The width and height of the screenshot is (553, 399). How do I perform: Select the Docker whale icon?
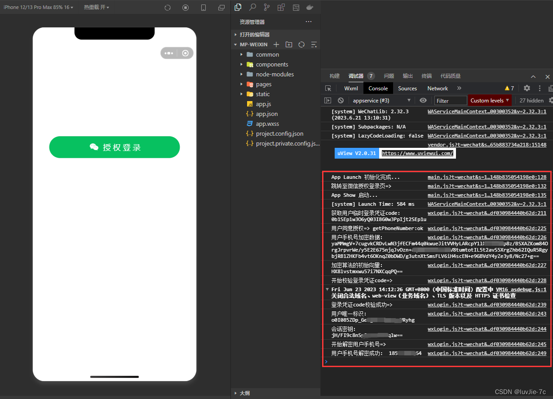(x=310, y=7)
